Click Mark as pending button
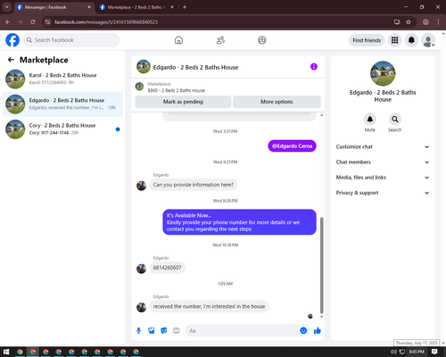446x357 pixels. tap(183, 102)
